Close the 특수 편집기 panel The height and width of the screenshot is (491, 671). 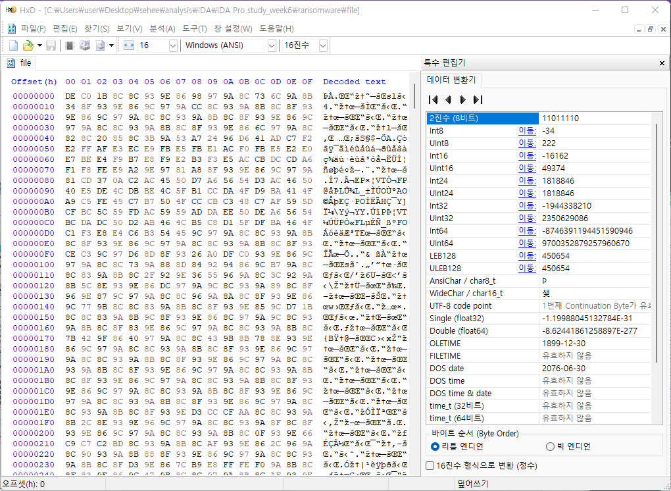pos(662,63)
